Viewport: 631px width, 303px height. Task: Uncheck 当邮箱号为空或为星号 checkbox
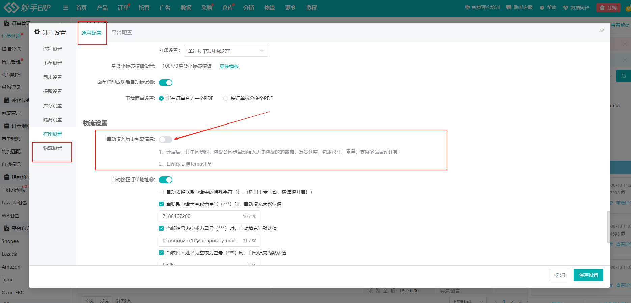(x=161, y=228)
